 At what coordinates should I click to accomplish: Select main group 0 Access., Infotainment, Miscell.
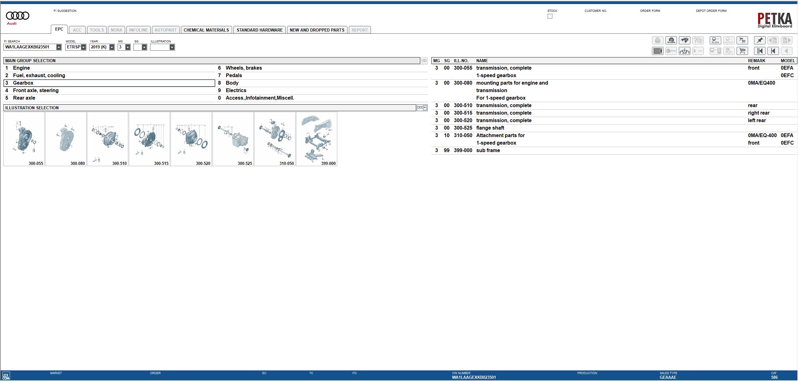pos(322,98)
